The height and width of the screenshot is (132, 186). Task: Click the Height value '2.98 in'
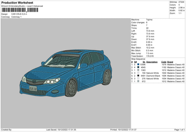pyautogui.click(x=181, y=7)
